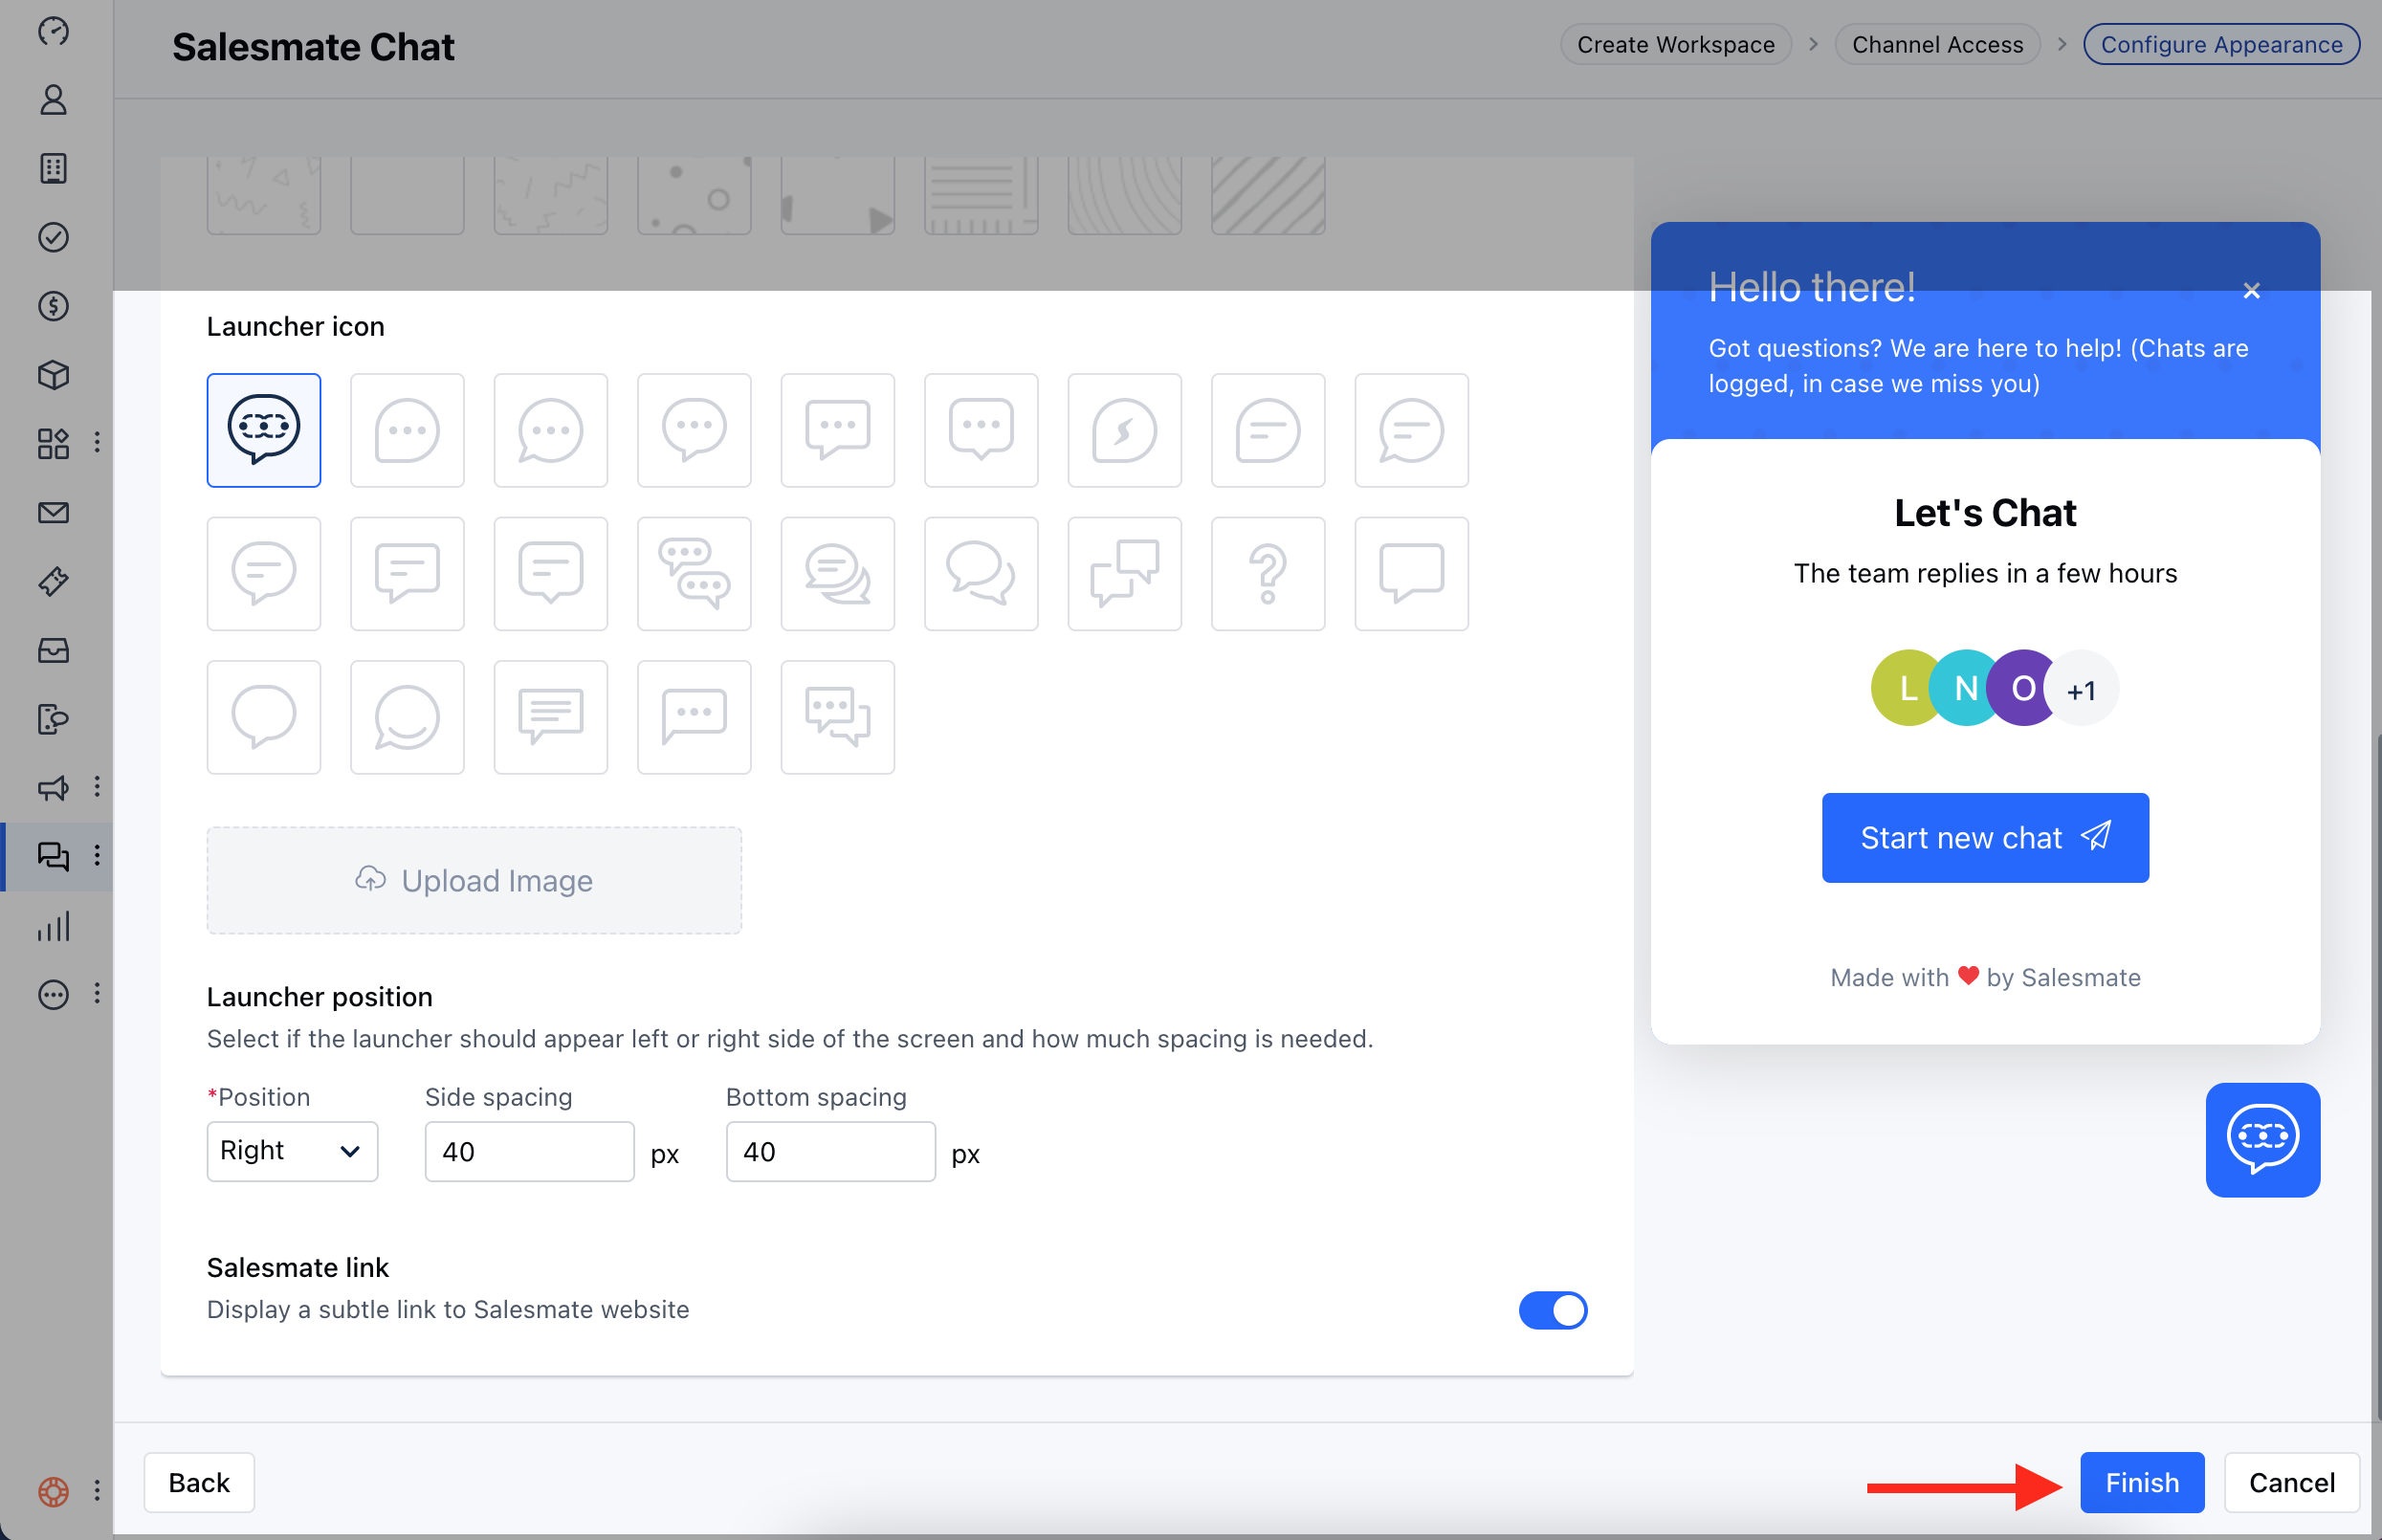Open Activities checkmark circle icon in sidebar
This screenshot has height=1540, width=2382.
pos(53,237)
